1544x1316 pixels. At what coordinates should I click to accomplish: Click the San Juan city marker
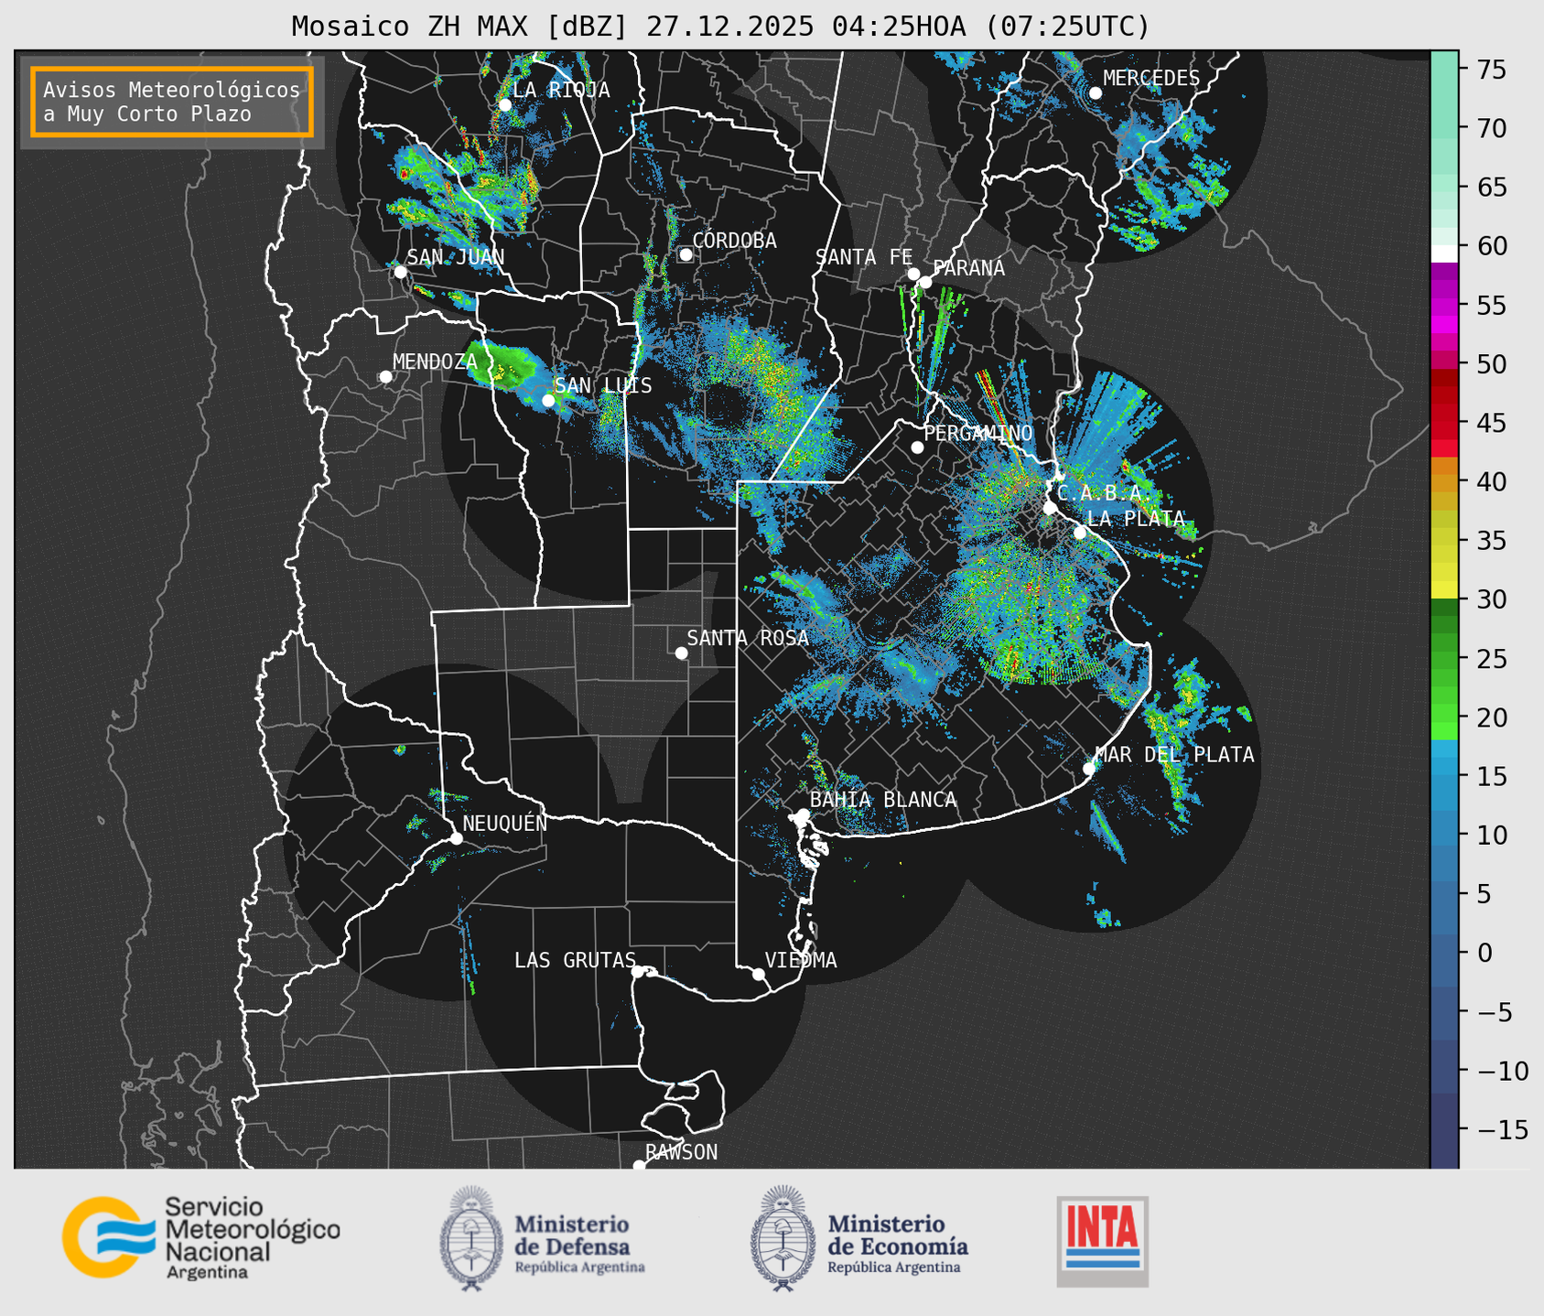click(x=400, y=272)
